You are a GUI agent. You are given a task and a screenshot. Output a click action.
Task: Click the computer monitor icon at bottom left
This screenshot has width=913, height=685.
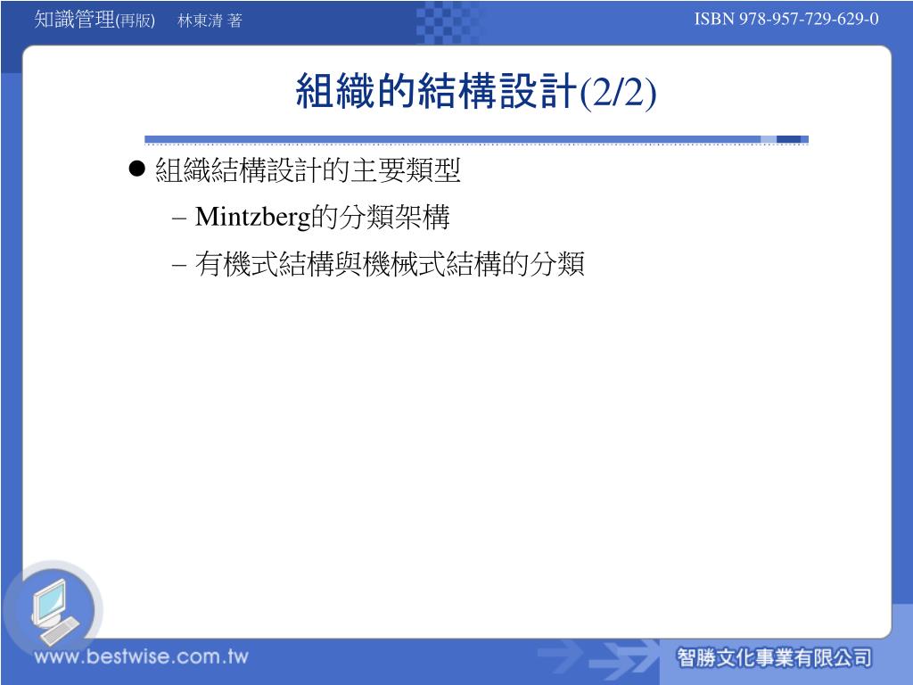54,612
